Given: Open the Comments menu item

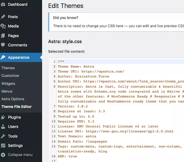Looking at the screenshot, I should (17, 45).
